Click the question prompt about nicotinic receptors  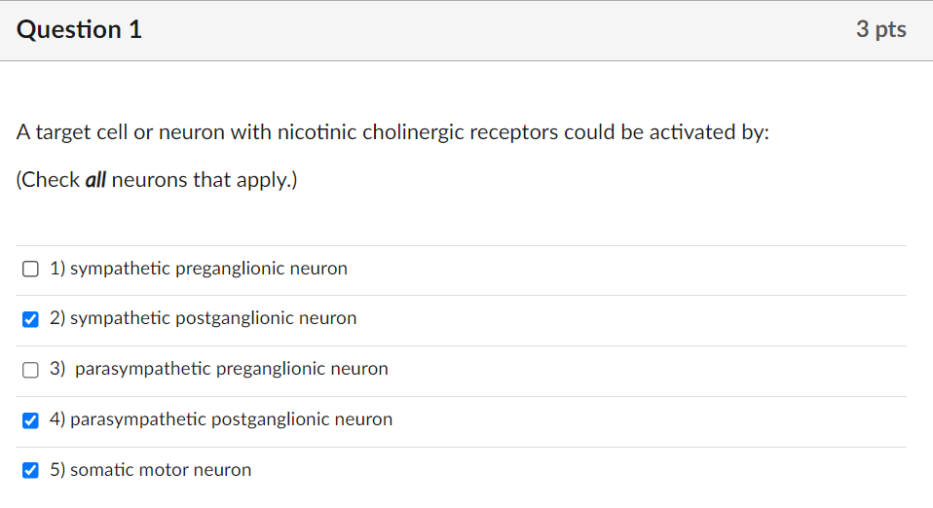coord(392,132)
